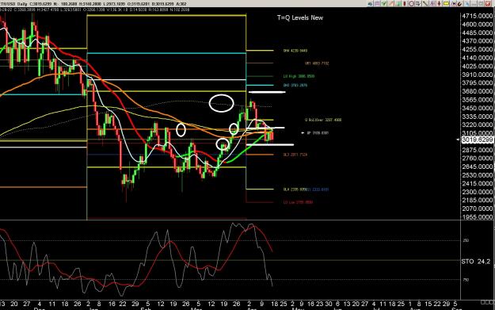Select the red candlestick chart icon

tap(405, 4)
